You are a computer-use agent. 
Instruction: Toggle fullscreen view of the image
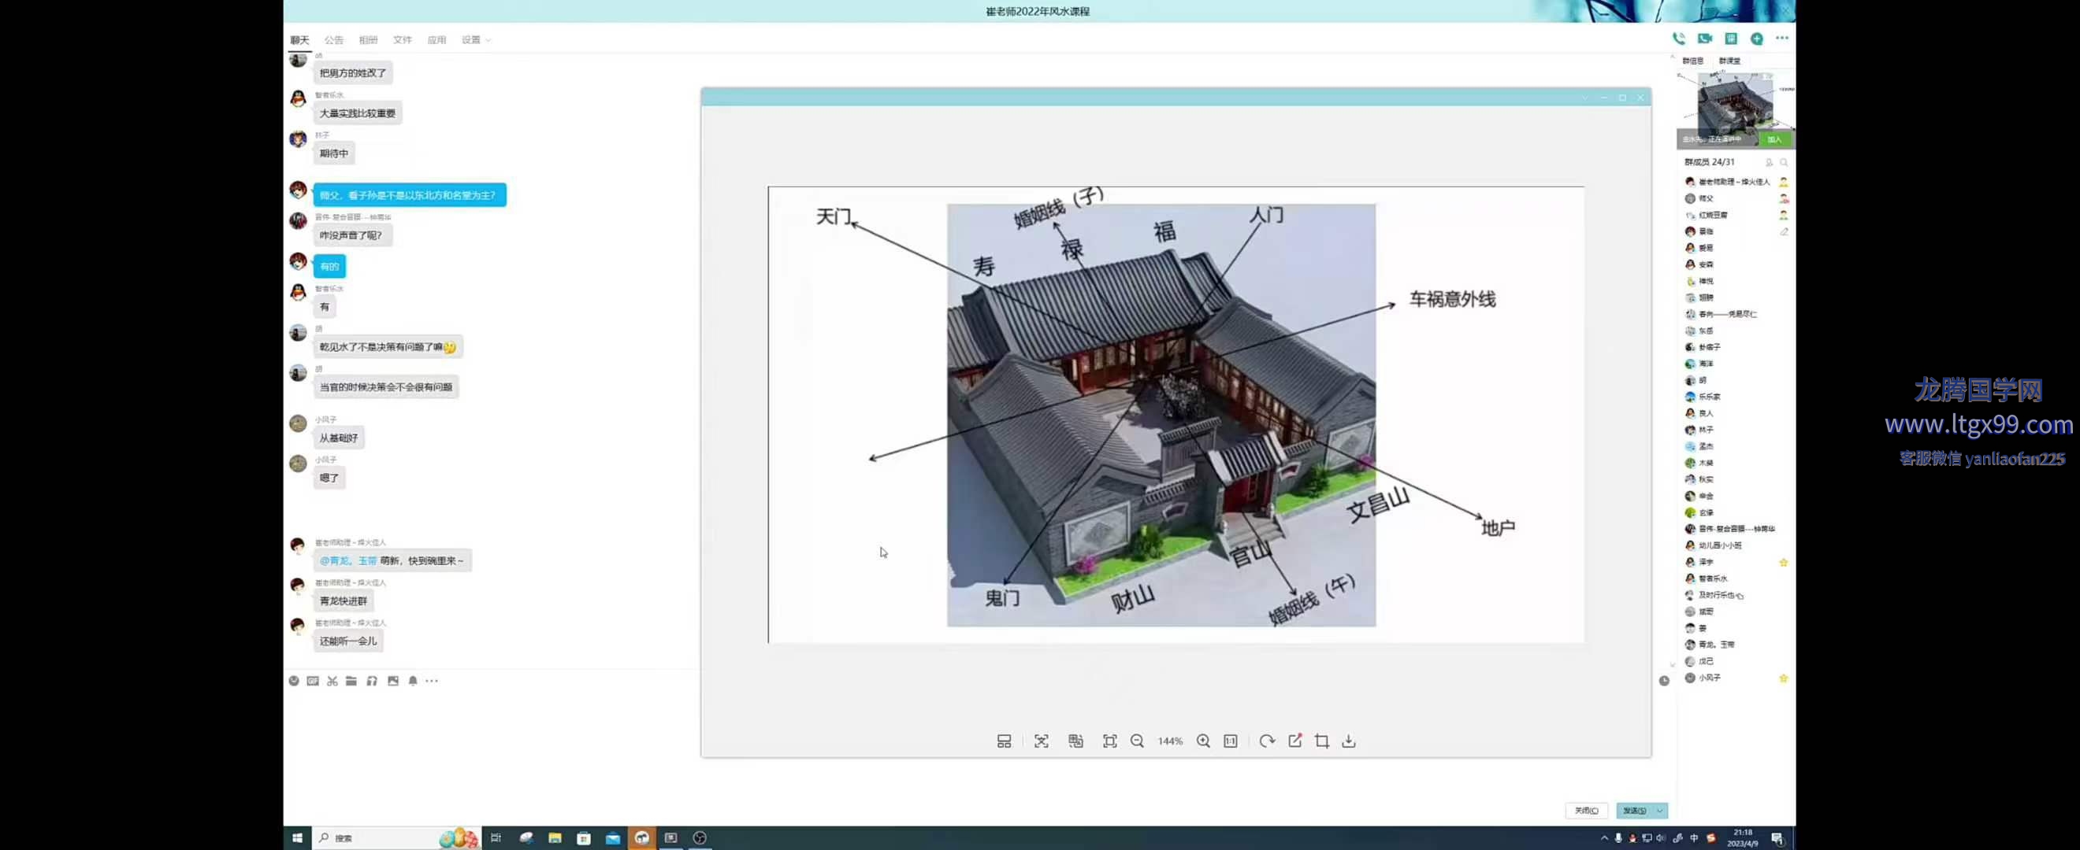pyautogui.click(x=1109, y=741)
